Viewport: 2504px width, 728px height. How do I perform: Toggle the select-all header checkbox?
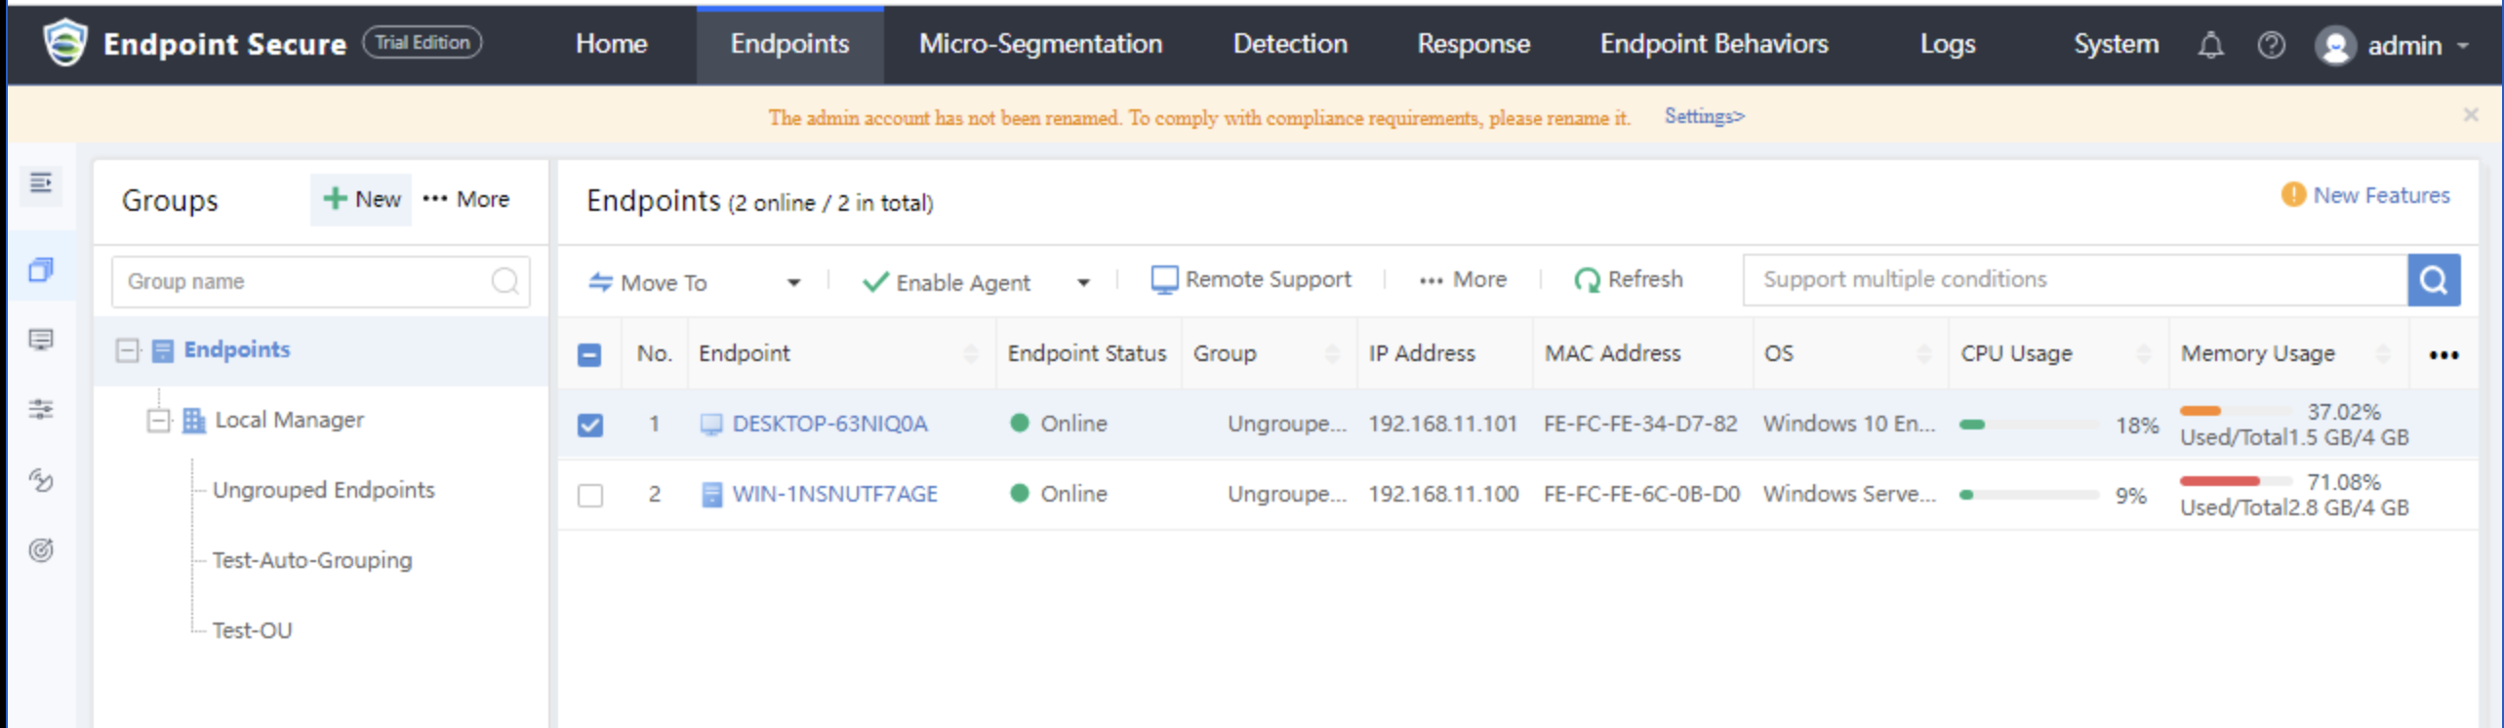tap(589, 354)
